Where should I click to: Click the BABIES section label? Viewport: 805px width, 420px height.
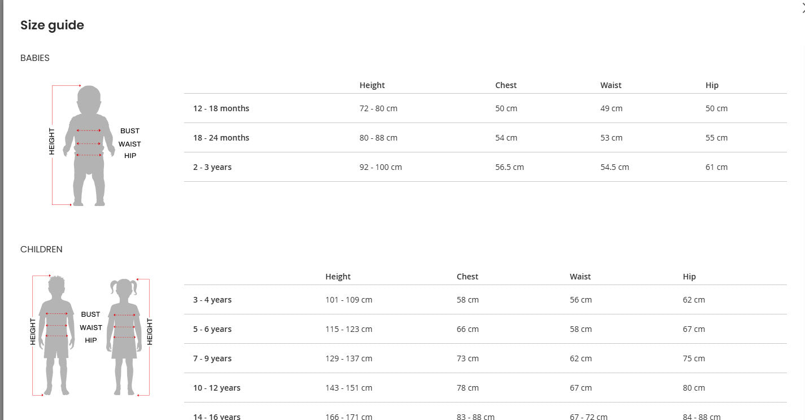pos(35,58)
